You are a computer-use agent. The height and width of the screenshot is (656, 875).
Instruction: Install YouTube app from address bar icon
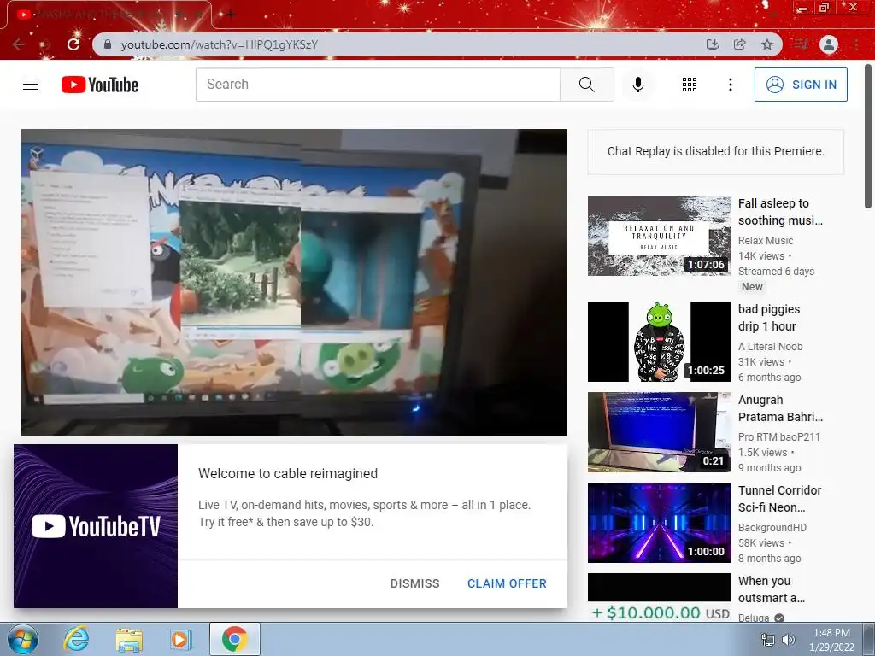712,44
